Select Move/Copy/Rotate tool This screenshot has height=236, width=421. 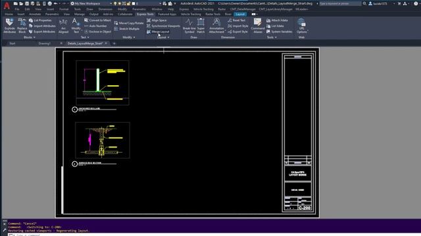click(x=129, y=23)
